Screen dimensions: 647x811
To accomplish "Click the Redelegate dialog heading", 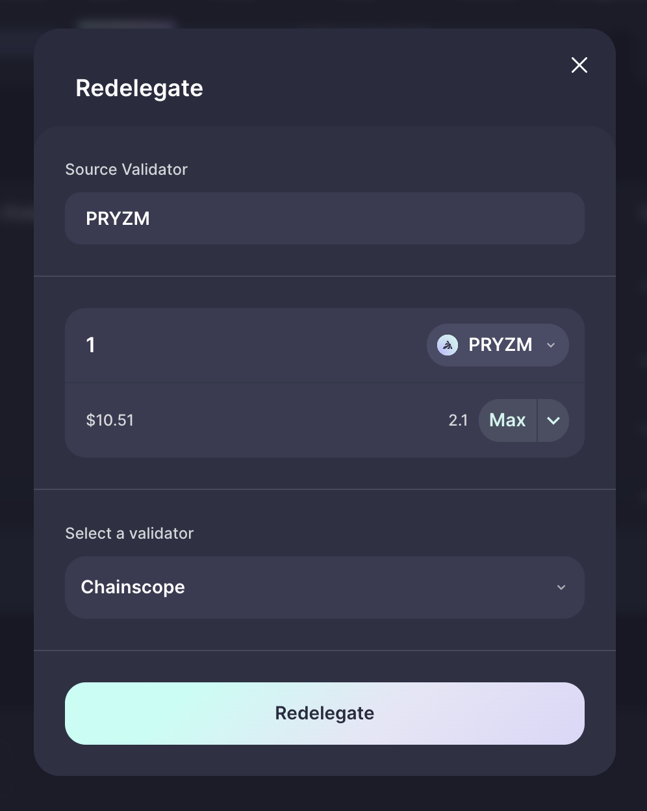I will pyautogui.click(x=140, y=88).
